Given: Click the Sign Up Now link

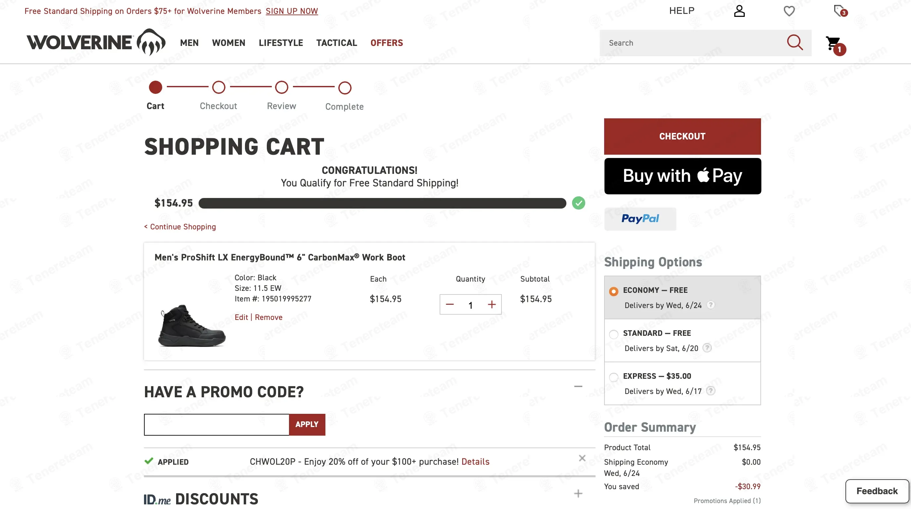Looking at the screenshot, I should 292,11.
